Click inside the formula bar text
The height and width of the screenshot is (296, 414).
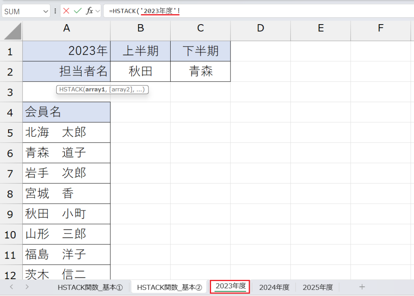243,11
